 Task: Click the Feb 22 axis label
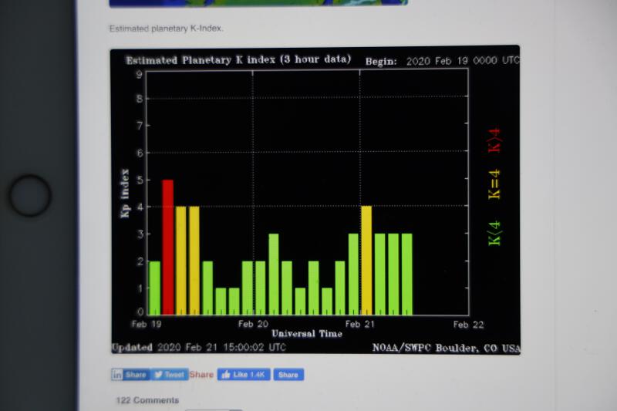467,325
